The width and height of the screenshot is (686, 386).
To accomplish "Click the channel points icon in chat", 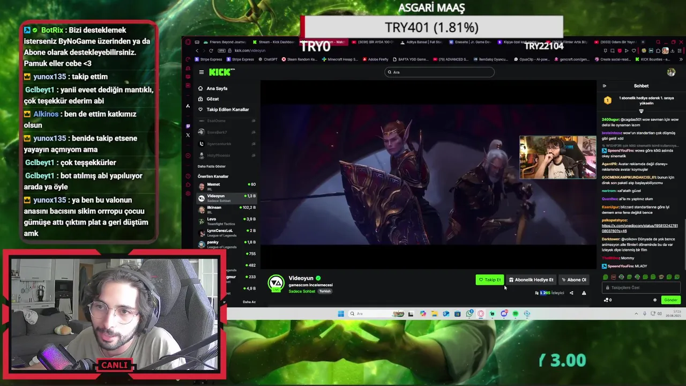I will 607,300.
